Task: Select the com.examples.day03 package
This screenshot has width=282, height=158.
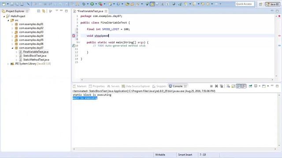Action: [x=31, y=32]
